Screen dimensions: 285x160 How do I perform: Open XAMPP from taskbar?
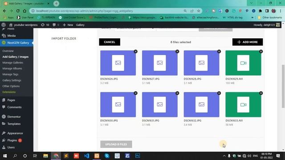point(97,156)
